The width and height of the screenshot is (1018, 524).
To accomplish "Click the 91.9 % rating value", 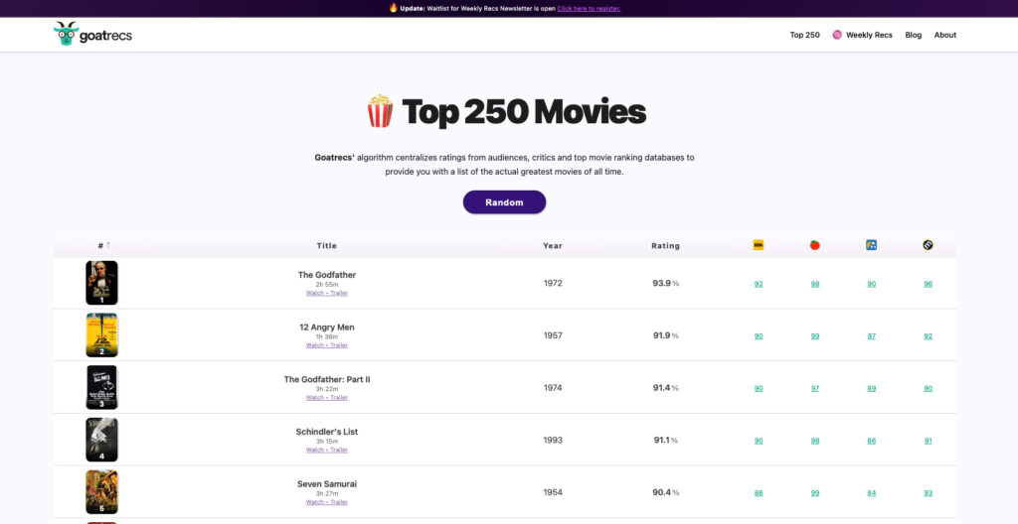I will (x=665, y=335).
